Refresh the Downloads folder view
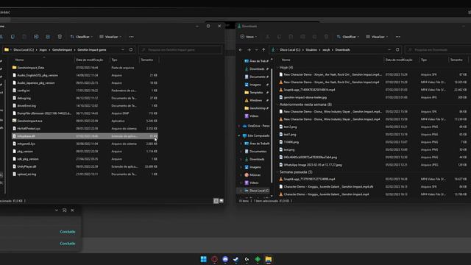This screenshot has width=471, height=265. click(x=397, y=49)
